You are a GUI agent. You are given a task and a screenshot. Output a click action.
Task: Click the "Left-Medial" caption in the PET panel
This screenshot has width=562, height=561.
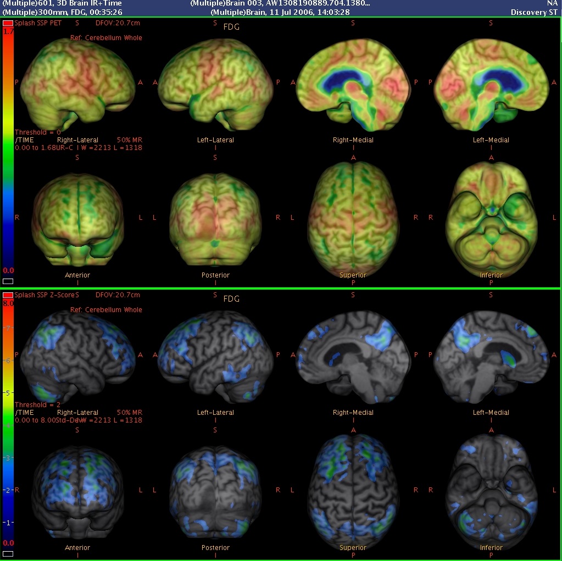491,140
